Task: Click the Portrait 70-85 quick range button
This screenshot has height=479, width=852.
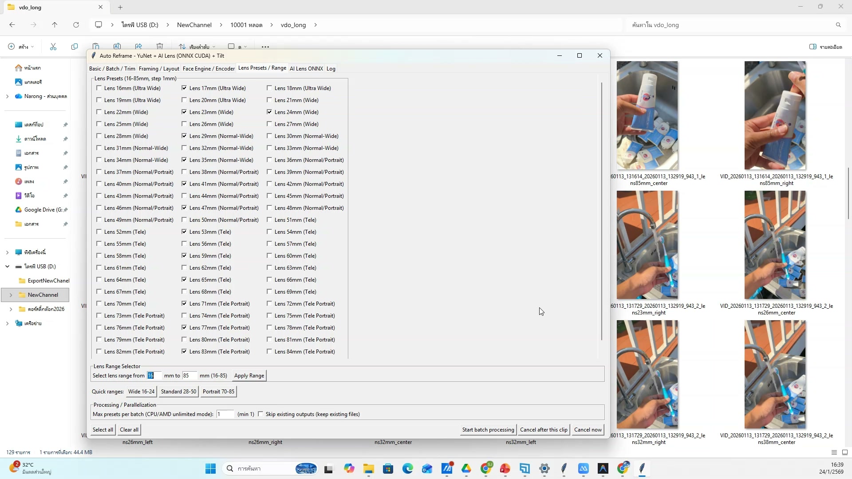Action: 218,391
